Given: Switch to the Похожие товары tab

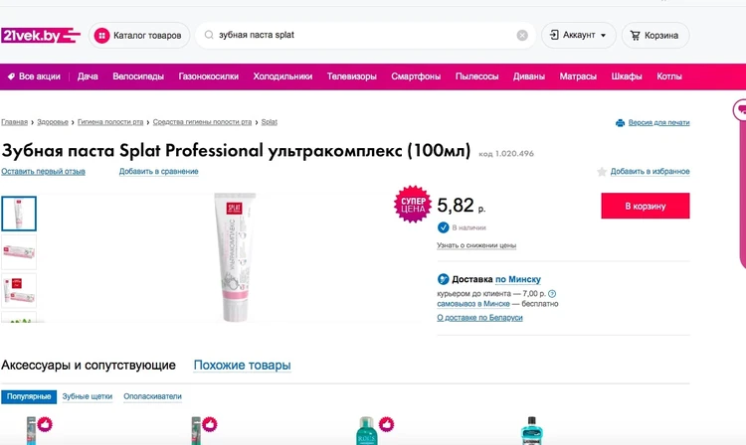Looking at the screenshot, I should (242, 366).
